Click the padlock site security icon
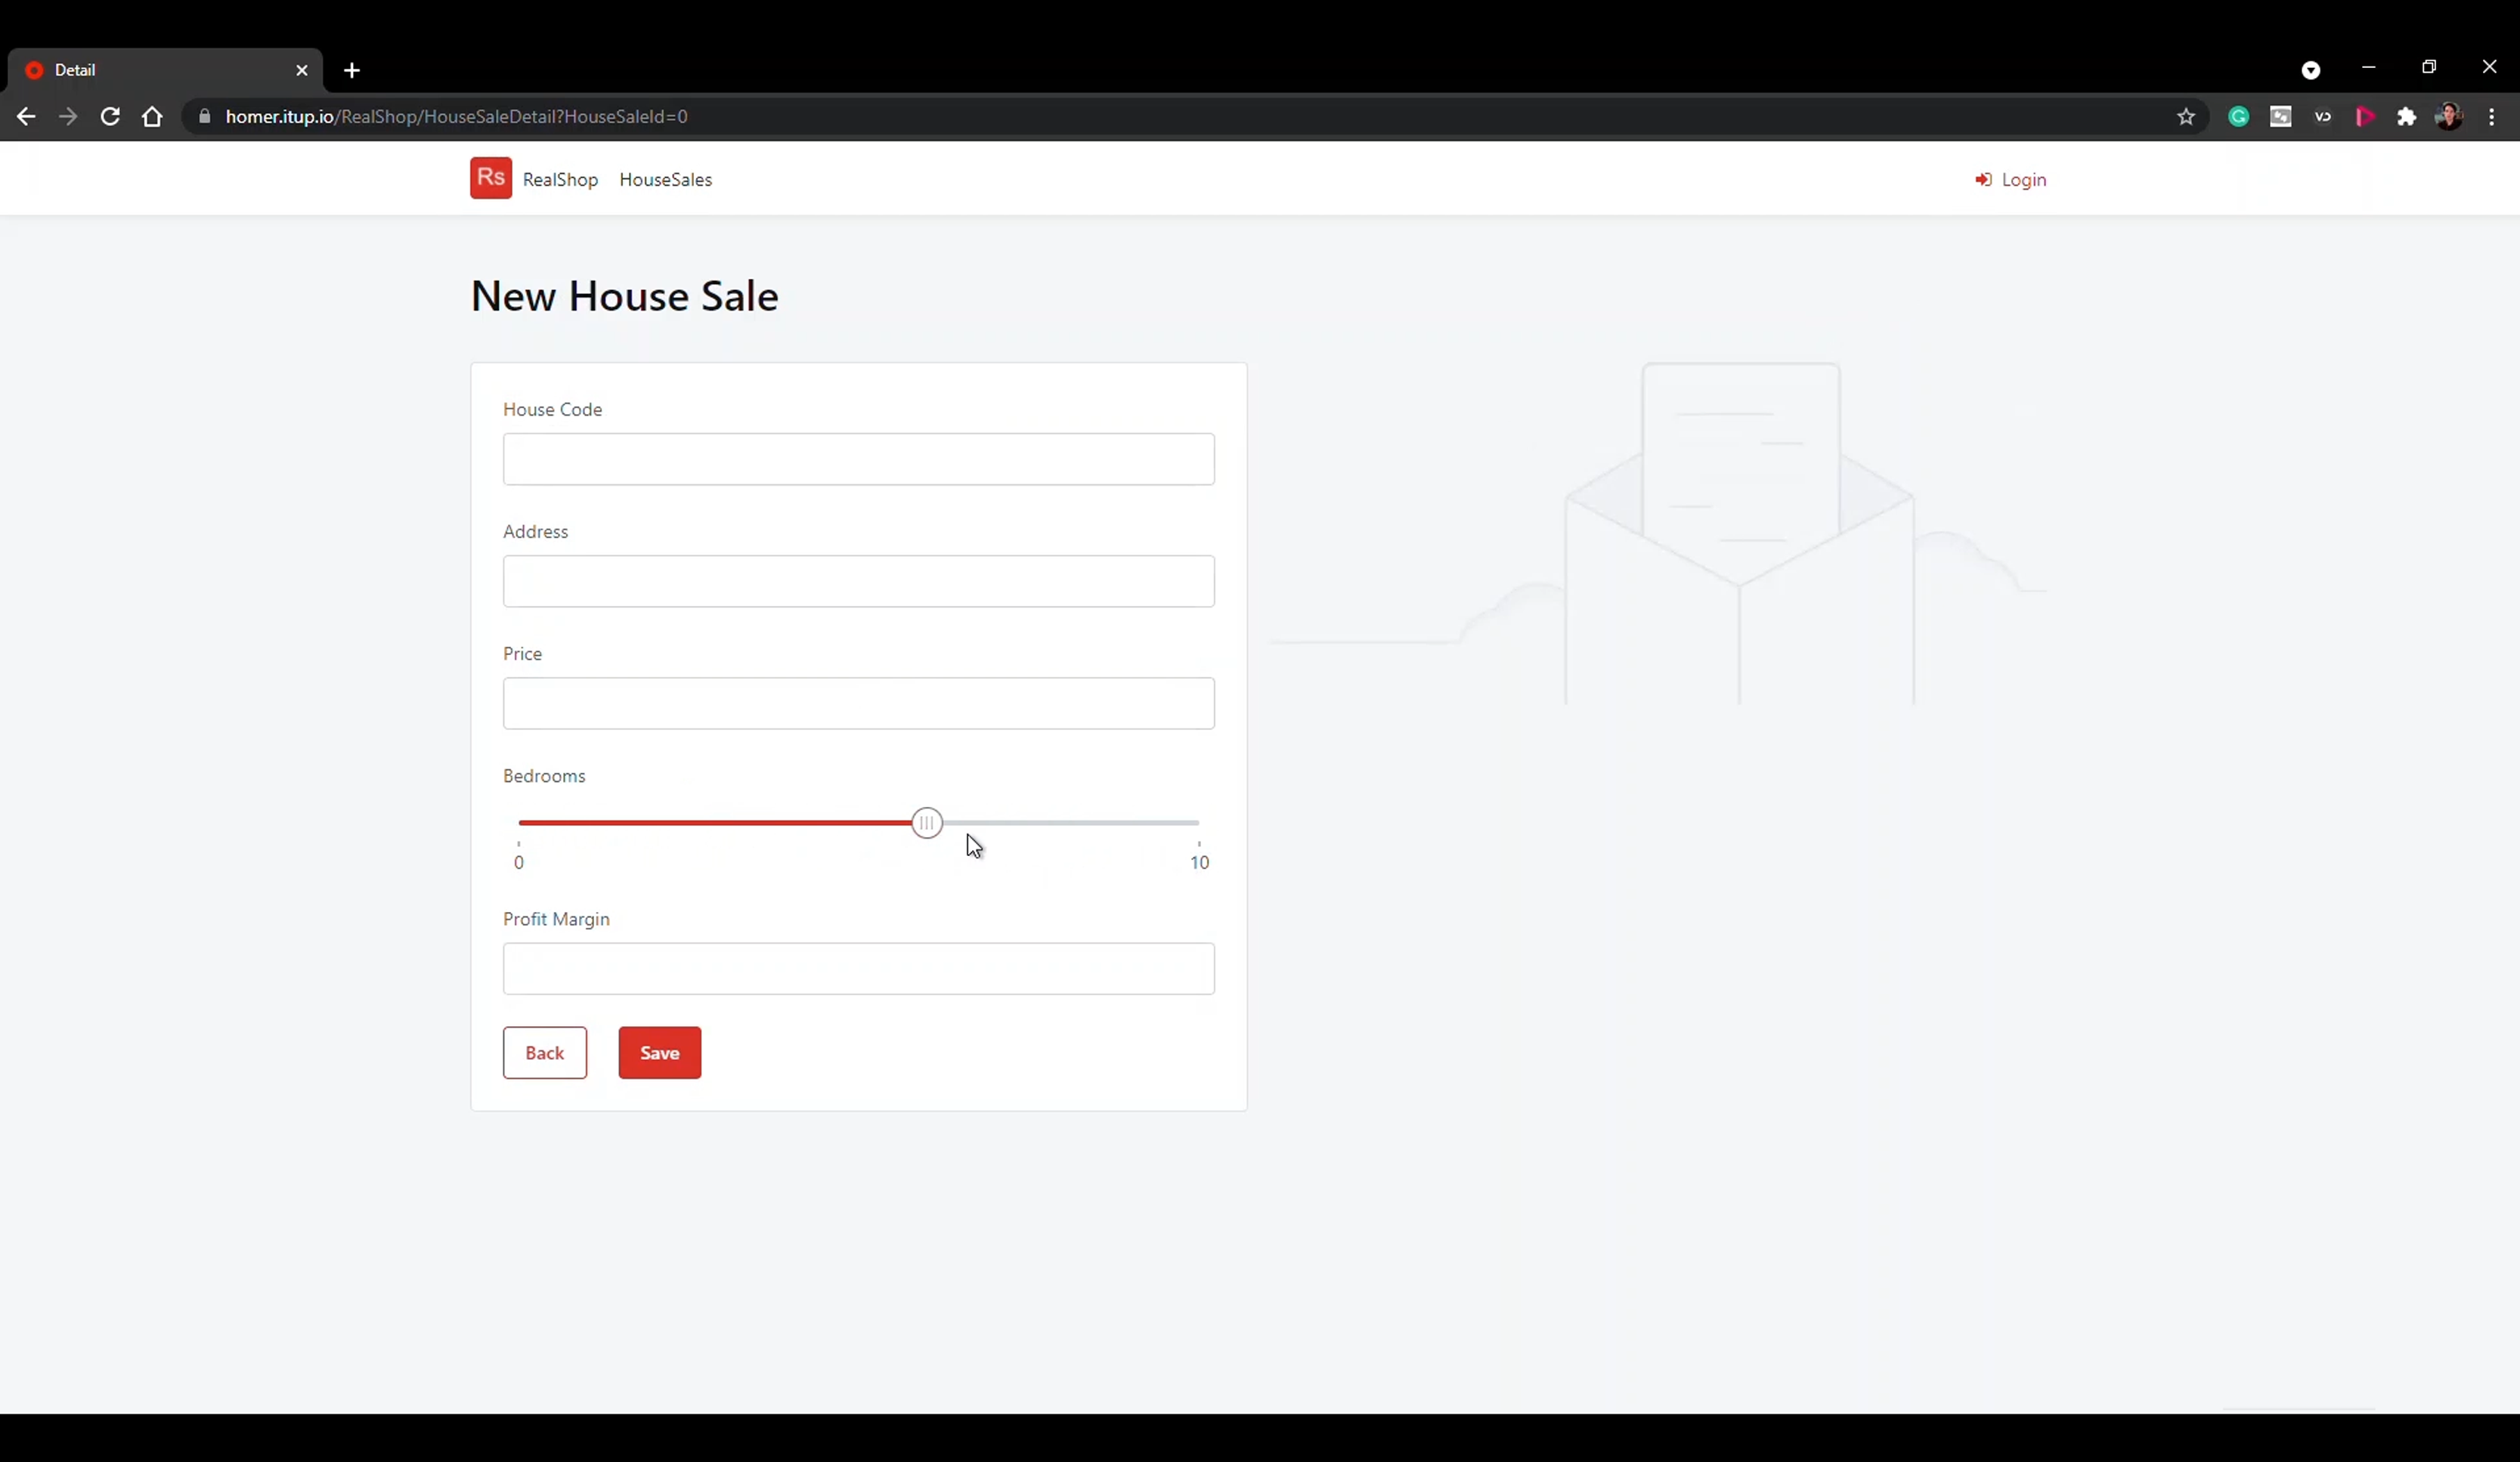Image resolution: width=2520 pixels, height=1462 pixels. (x=205, y=116)
